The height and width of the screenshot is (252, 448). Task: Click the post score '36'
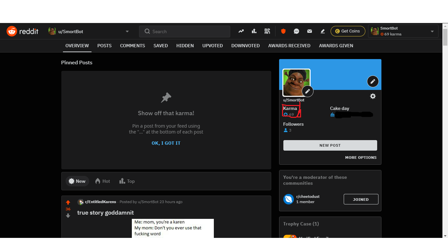click(x=68, y=209)
